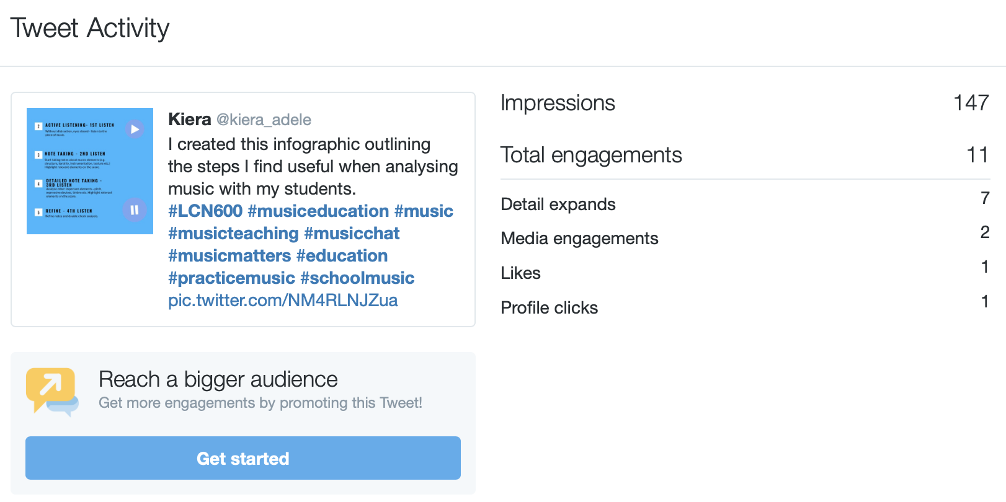Click the Kiera display name

[x=190, y=120]
